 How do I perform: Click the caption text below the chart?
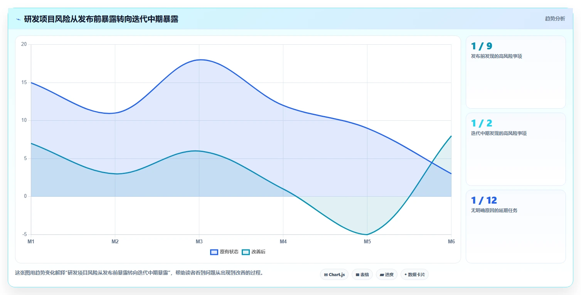coord(139,273)
